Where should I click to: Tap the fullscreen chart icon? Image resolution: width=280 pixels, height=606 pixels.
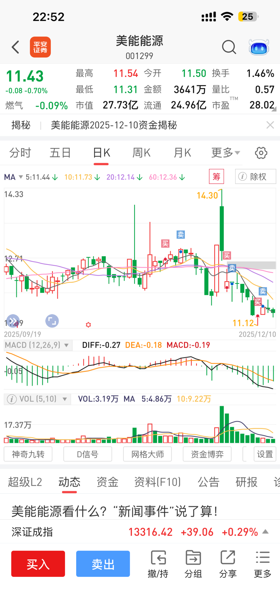tap(52, 321)
